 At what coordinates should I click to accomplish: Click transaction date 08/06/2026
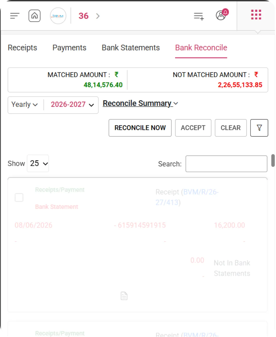34,225
